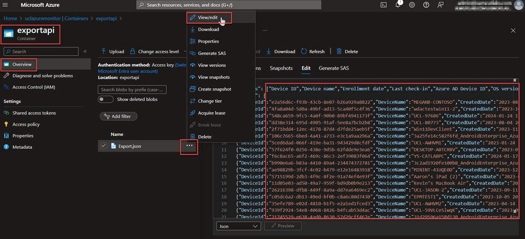Screen dimensions: 525x239
Task: Open the portal hamburger menu
Action: [5, 5]
